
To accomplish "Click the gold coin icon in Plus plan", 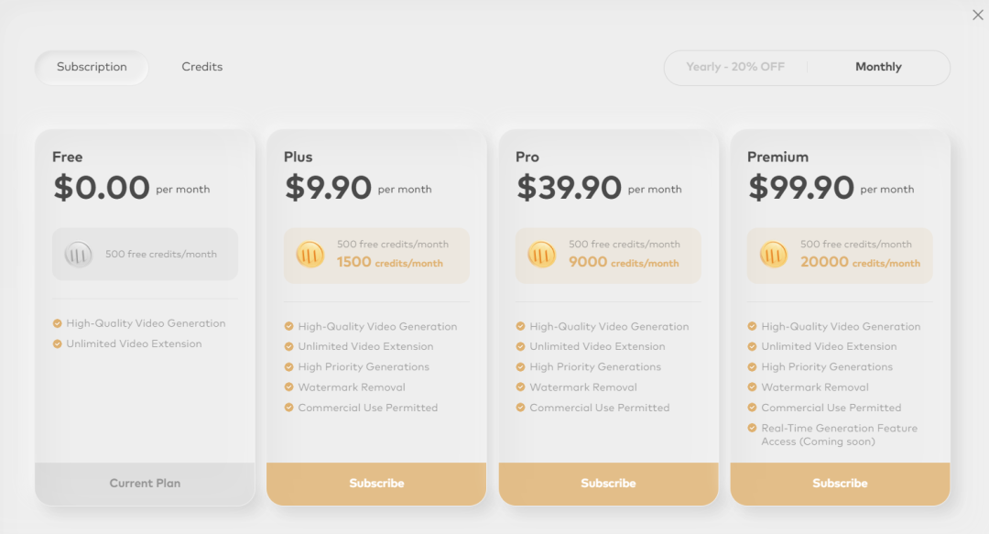I will click(310, 255).
